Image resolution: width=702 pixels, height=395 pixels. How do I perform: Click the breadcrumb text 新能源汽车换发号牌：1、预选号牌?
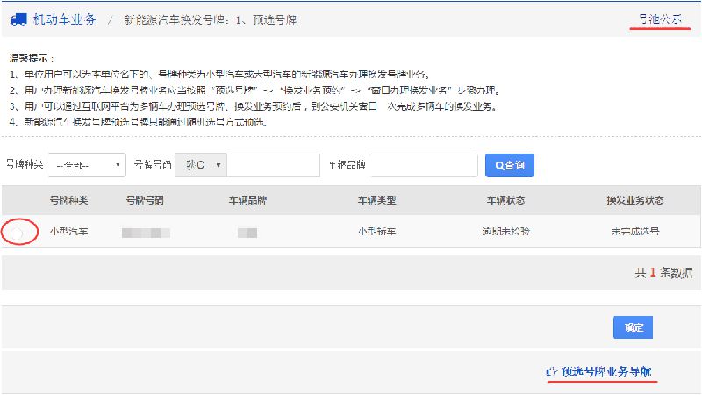coord(211,19)
